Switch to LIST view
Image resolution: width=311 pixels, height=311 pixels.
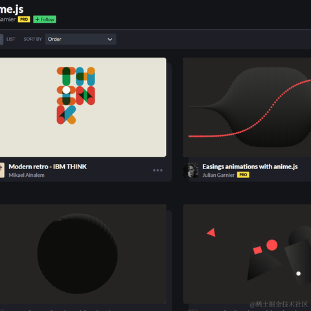pyautogui.click(x=11, y=39)
